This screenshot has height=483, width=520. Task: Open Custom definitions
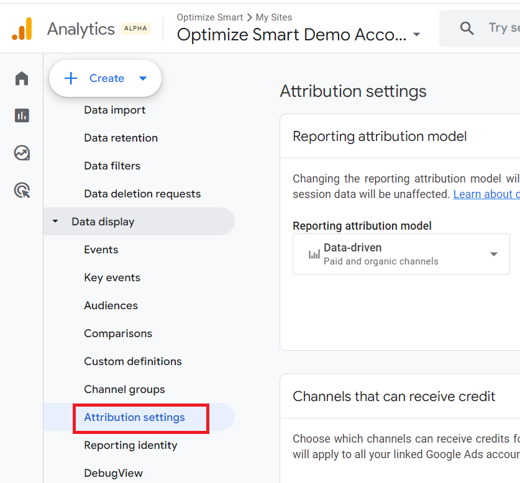(x=133, y=361)
